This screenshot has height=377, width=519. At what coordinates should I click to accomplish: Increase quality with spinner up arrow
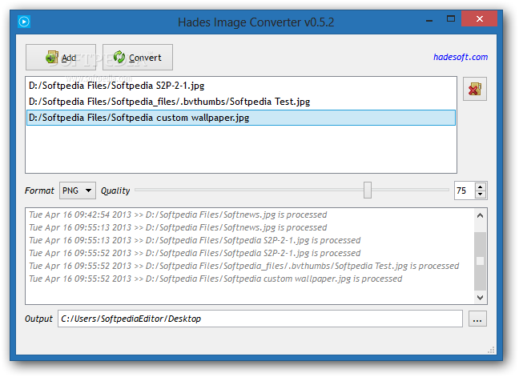[481, 186]
